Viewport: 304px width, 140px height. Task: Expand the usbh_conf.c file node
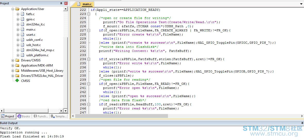pyautogui.click(x=18, y=40)
